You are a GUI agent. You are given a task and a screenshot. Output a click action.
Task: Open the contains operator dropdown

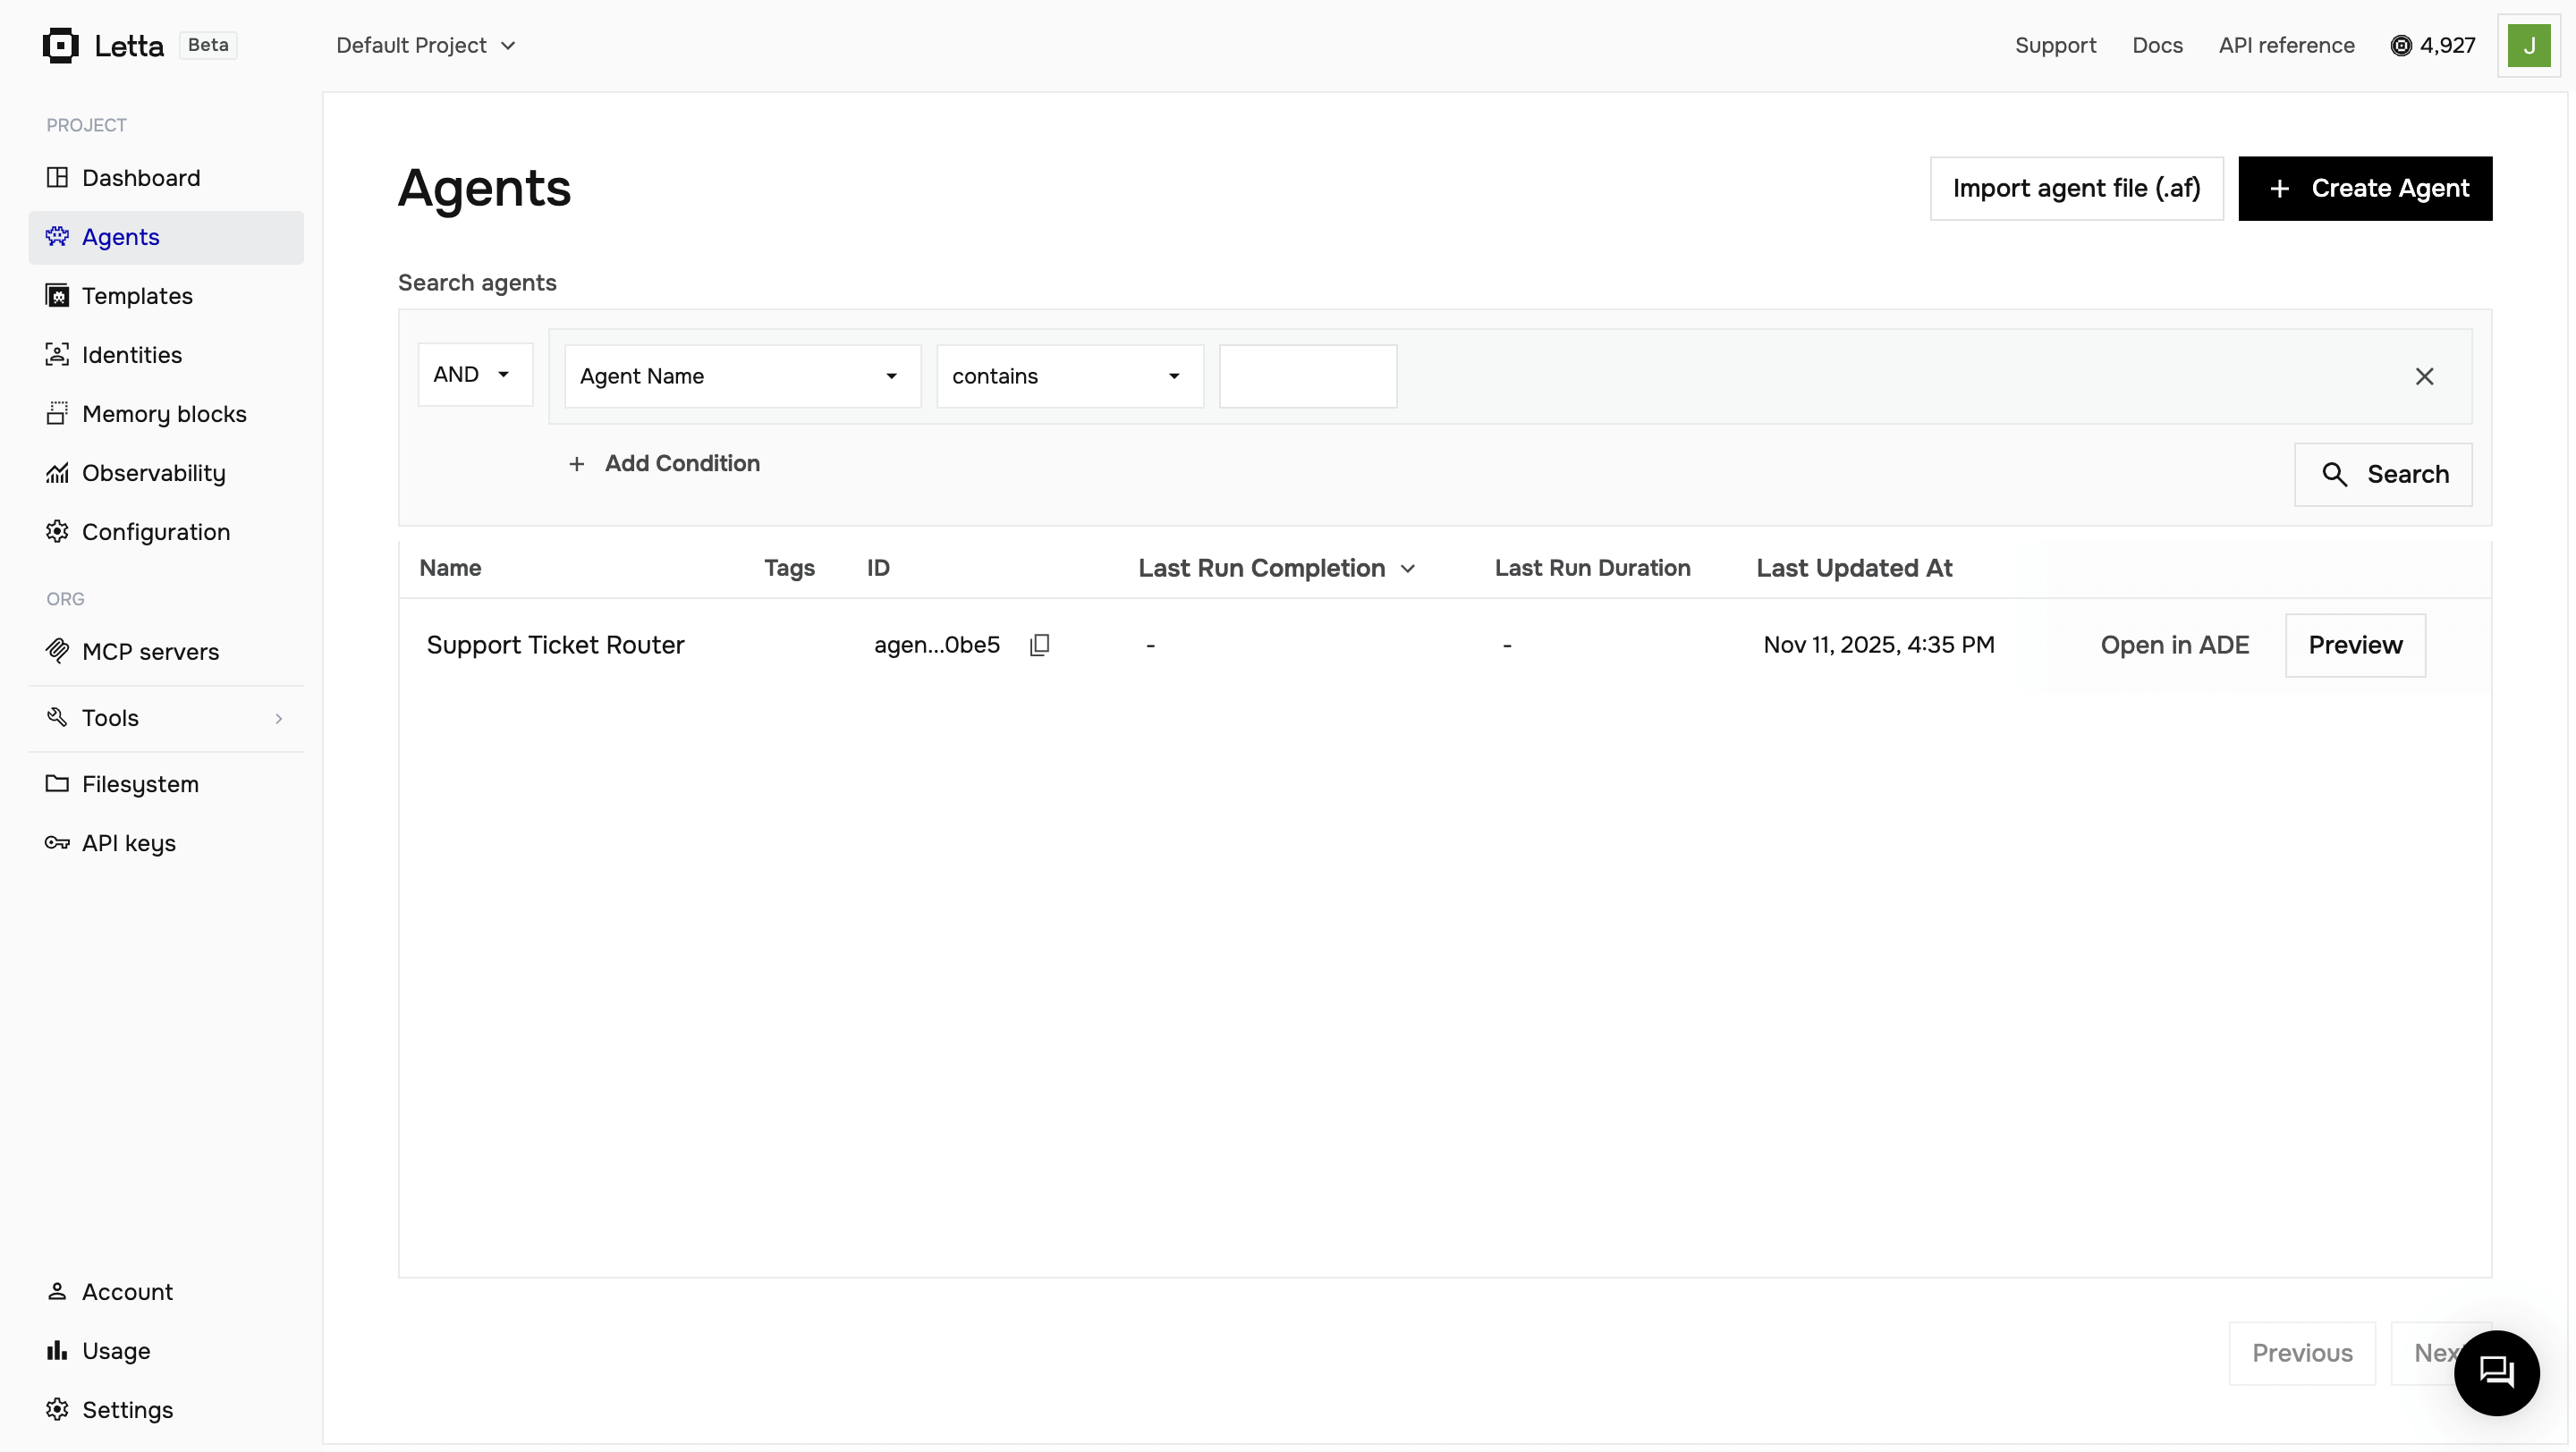coord(1068,376)
